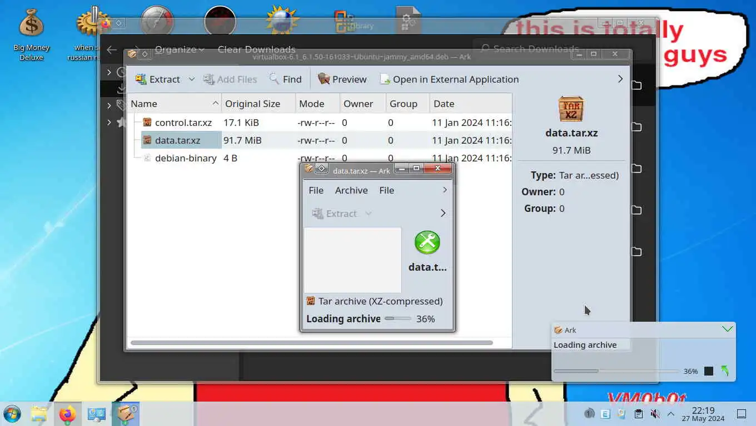The height and width of the screenshot is (426, 756).
Task: Toggle the muted volume tray icon
Action: [655, 414]
